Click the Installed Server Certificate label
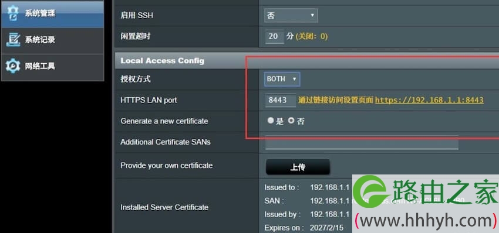This screenshot has height=233, width=499. tap(164, 207)
